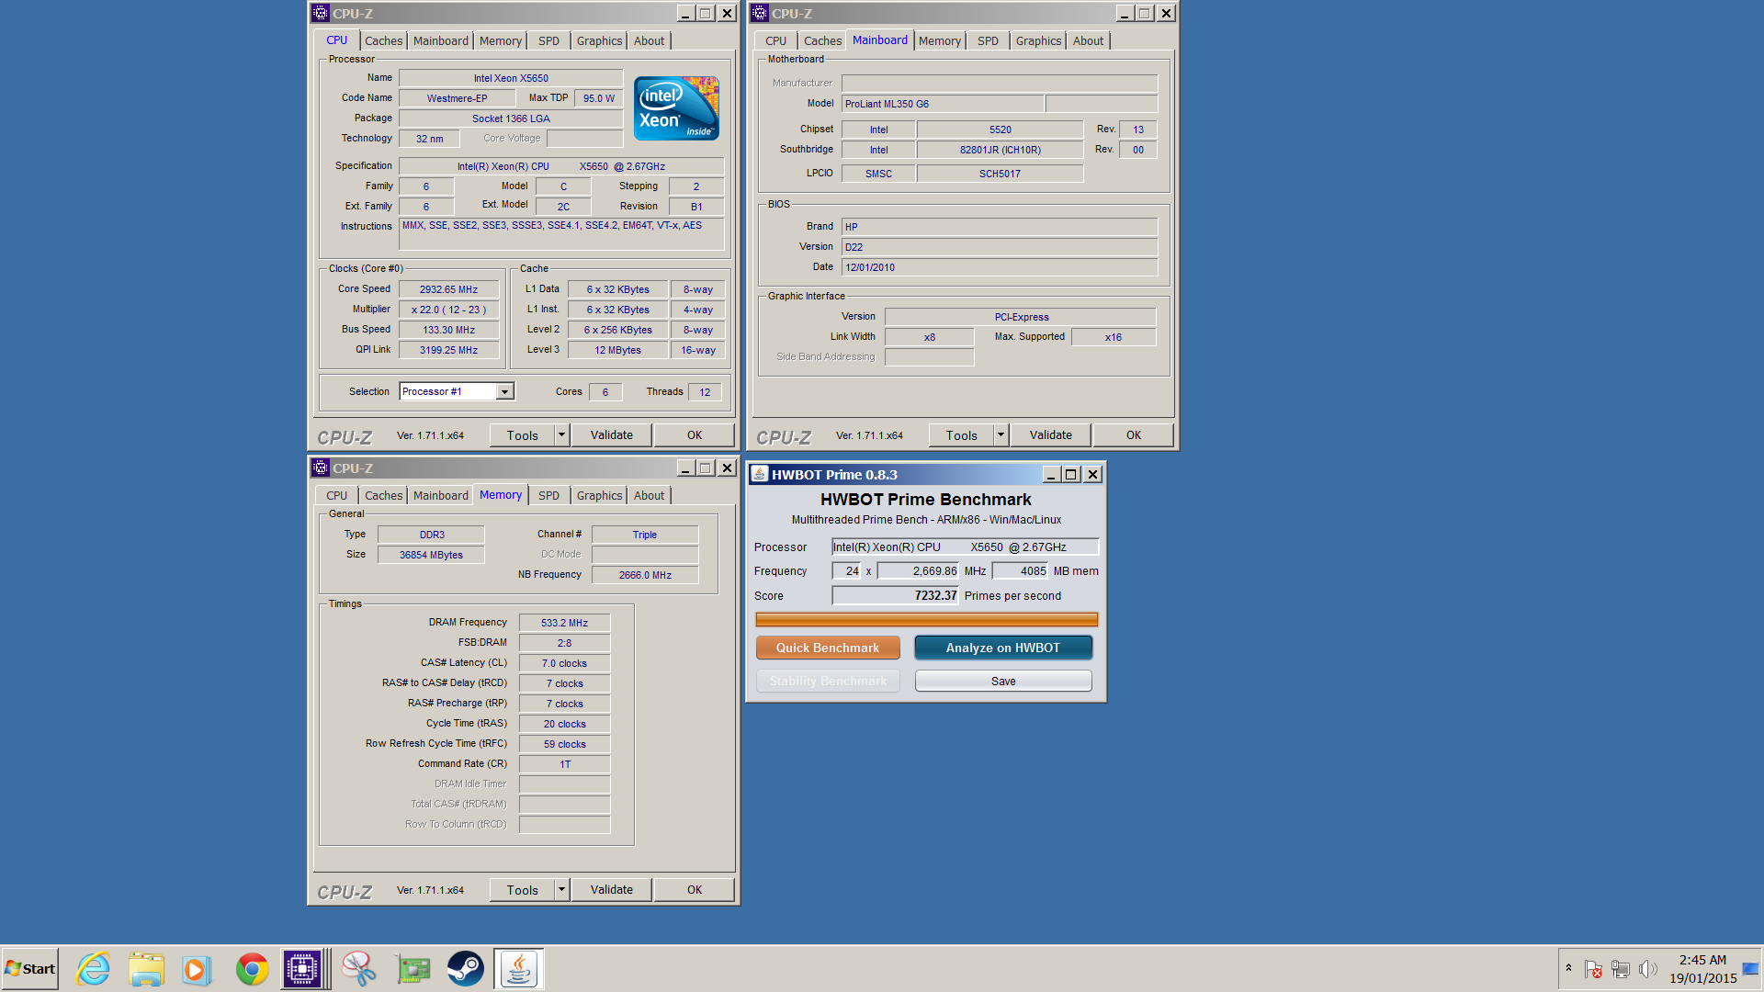Click the Java icon in HWBOT Prime title bar

pos(759,474)
